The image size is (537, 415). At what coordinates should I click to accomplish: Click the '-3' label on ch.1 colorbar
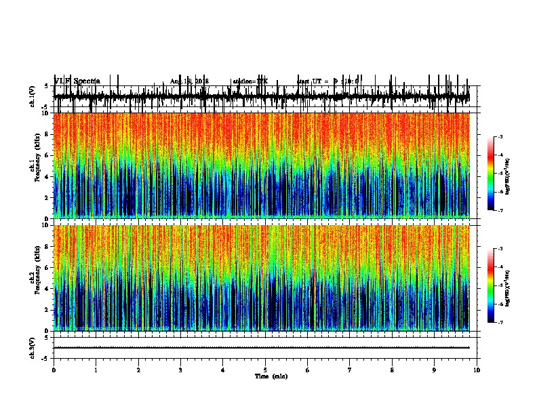(x=500, y=136)
